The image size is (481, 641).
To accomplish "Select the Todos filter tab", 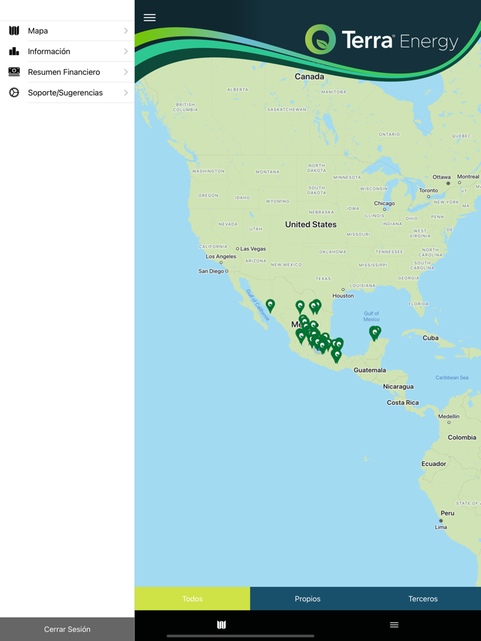I will point(192,598).
